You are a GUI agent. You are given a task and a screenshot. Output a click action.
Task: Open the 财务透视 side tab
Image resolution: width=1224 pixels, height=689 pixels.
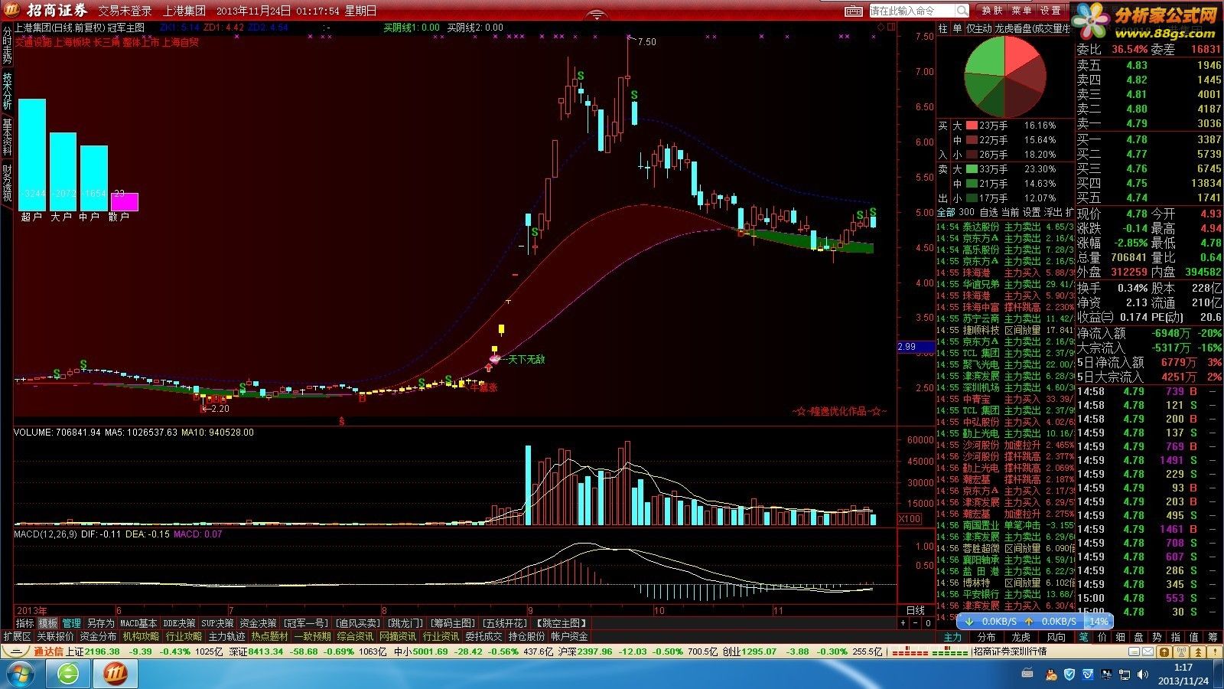[x=7, y=182]
